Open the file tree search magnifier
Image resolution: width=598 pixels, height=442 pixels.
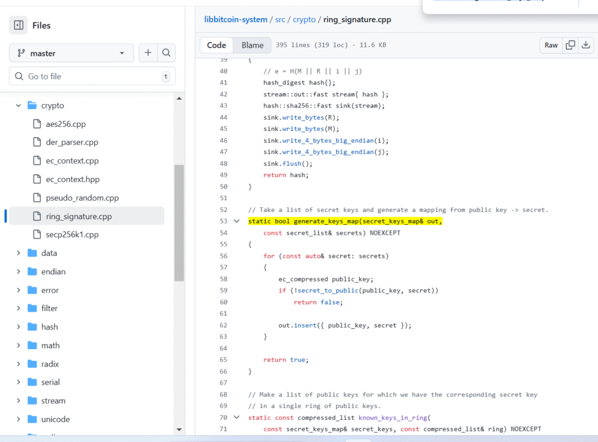tap(166, 53)
